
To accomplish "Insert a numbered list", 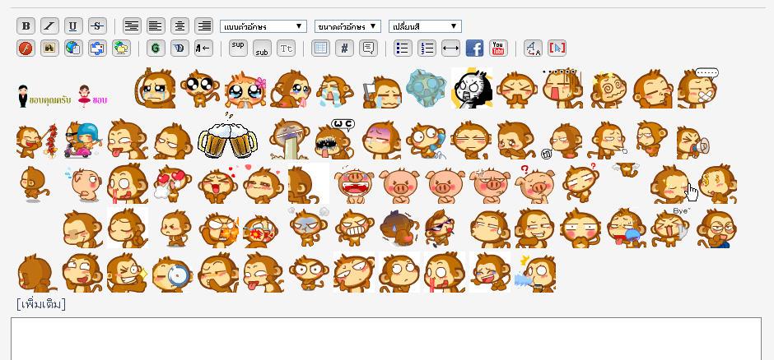I will [427, 48].
